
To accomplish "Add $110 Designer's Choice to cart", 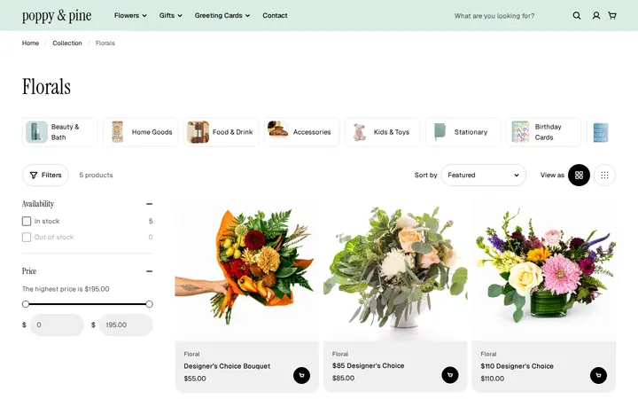I will click(598, 375).
